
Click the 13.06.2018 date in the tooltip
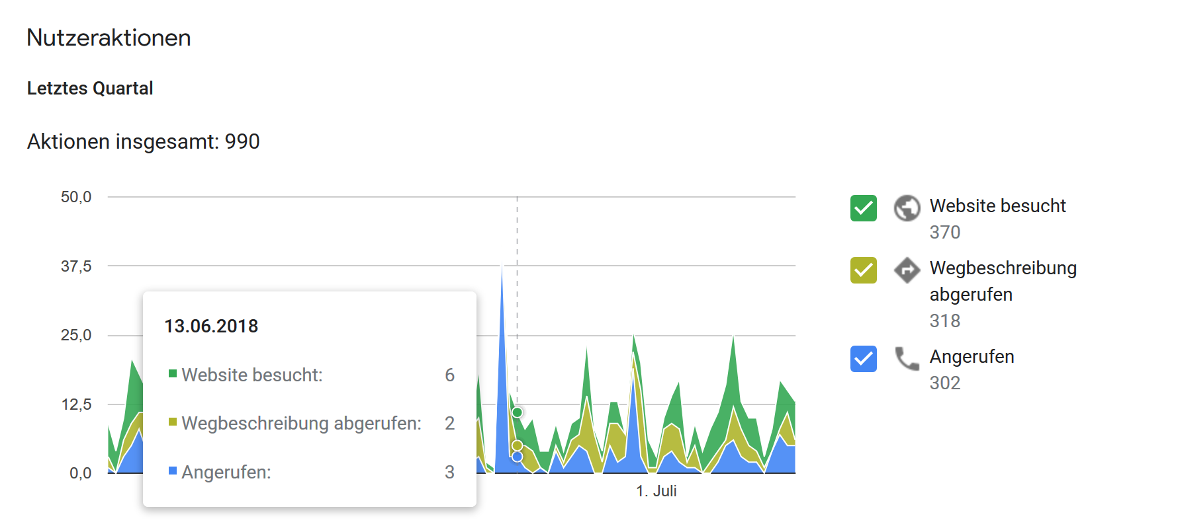pyautogui.click(x=211, y=326)
